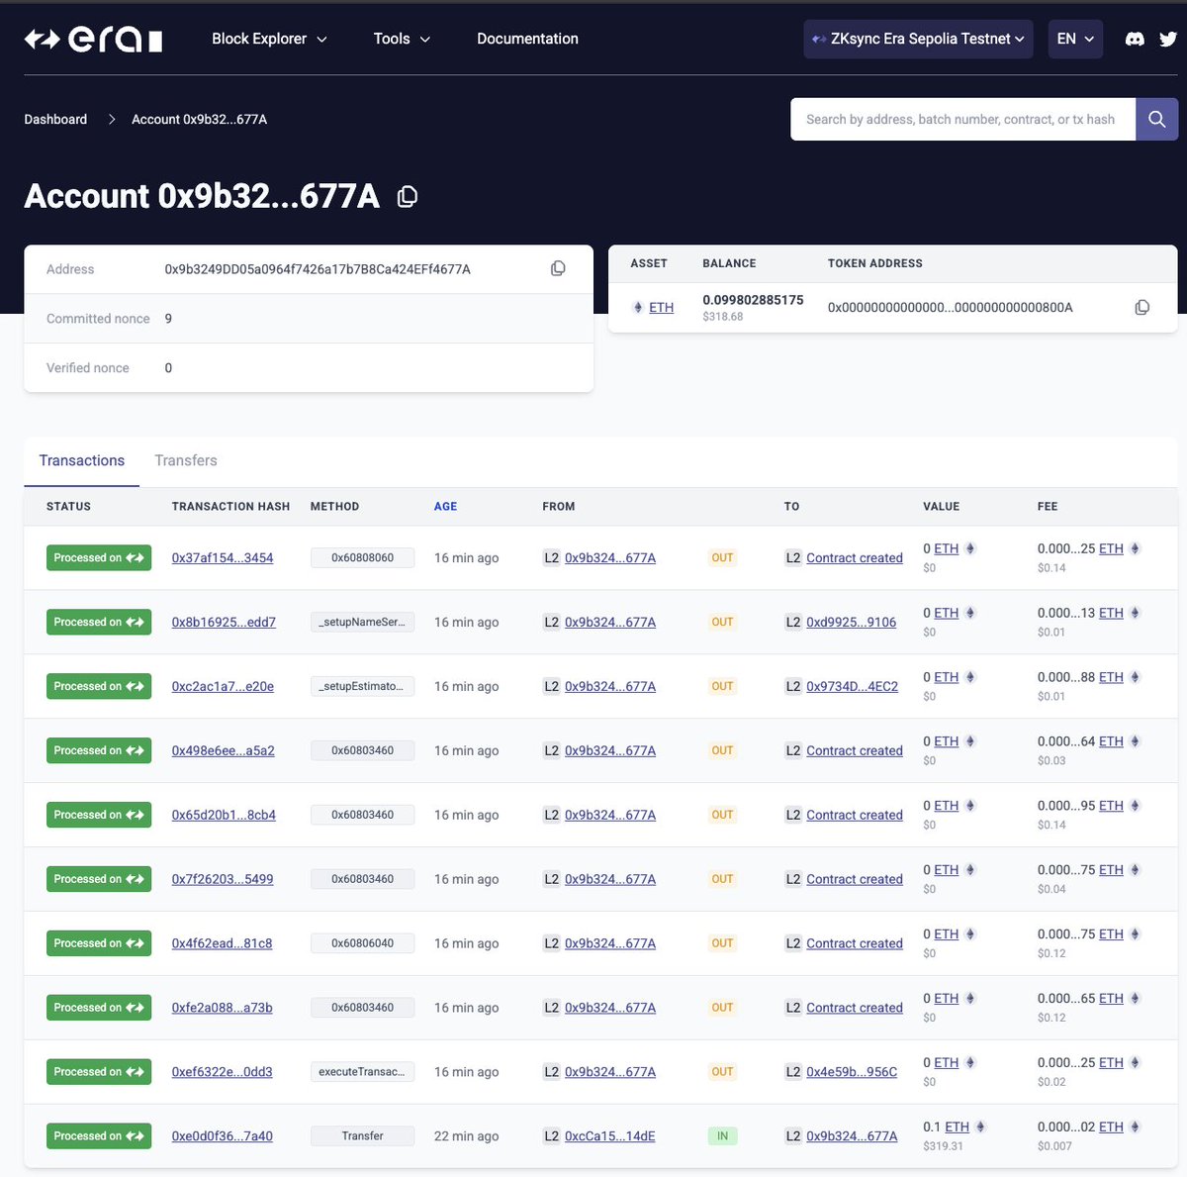Open transaction 0x37af154...3454
Image resolution: width=1187 pixels, height=1177 pixels.
pos(223,558)
